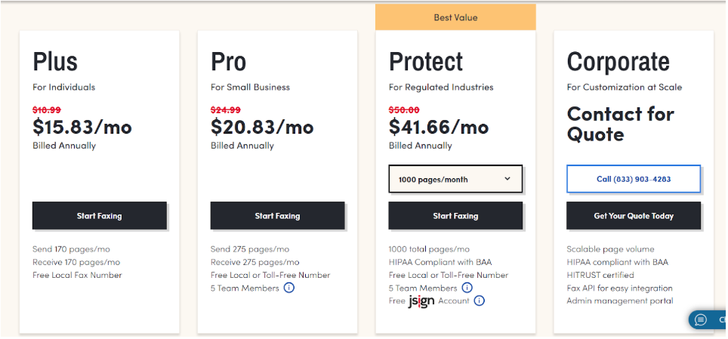Click the $15.83/mo Plus price
This screenshot has width=728, height=339.
(x=82, y=126)
